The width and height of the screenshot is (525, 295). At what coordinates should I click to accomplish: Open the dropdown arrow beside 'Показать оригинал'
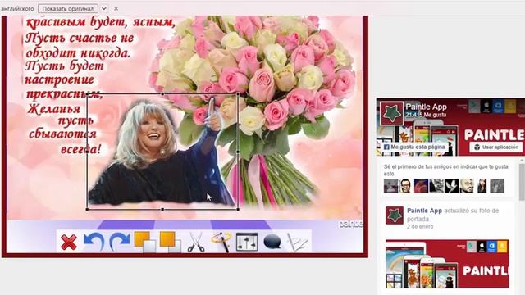pos(104,8)
